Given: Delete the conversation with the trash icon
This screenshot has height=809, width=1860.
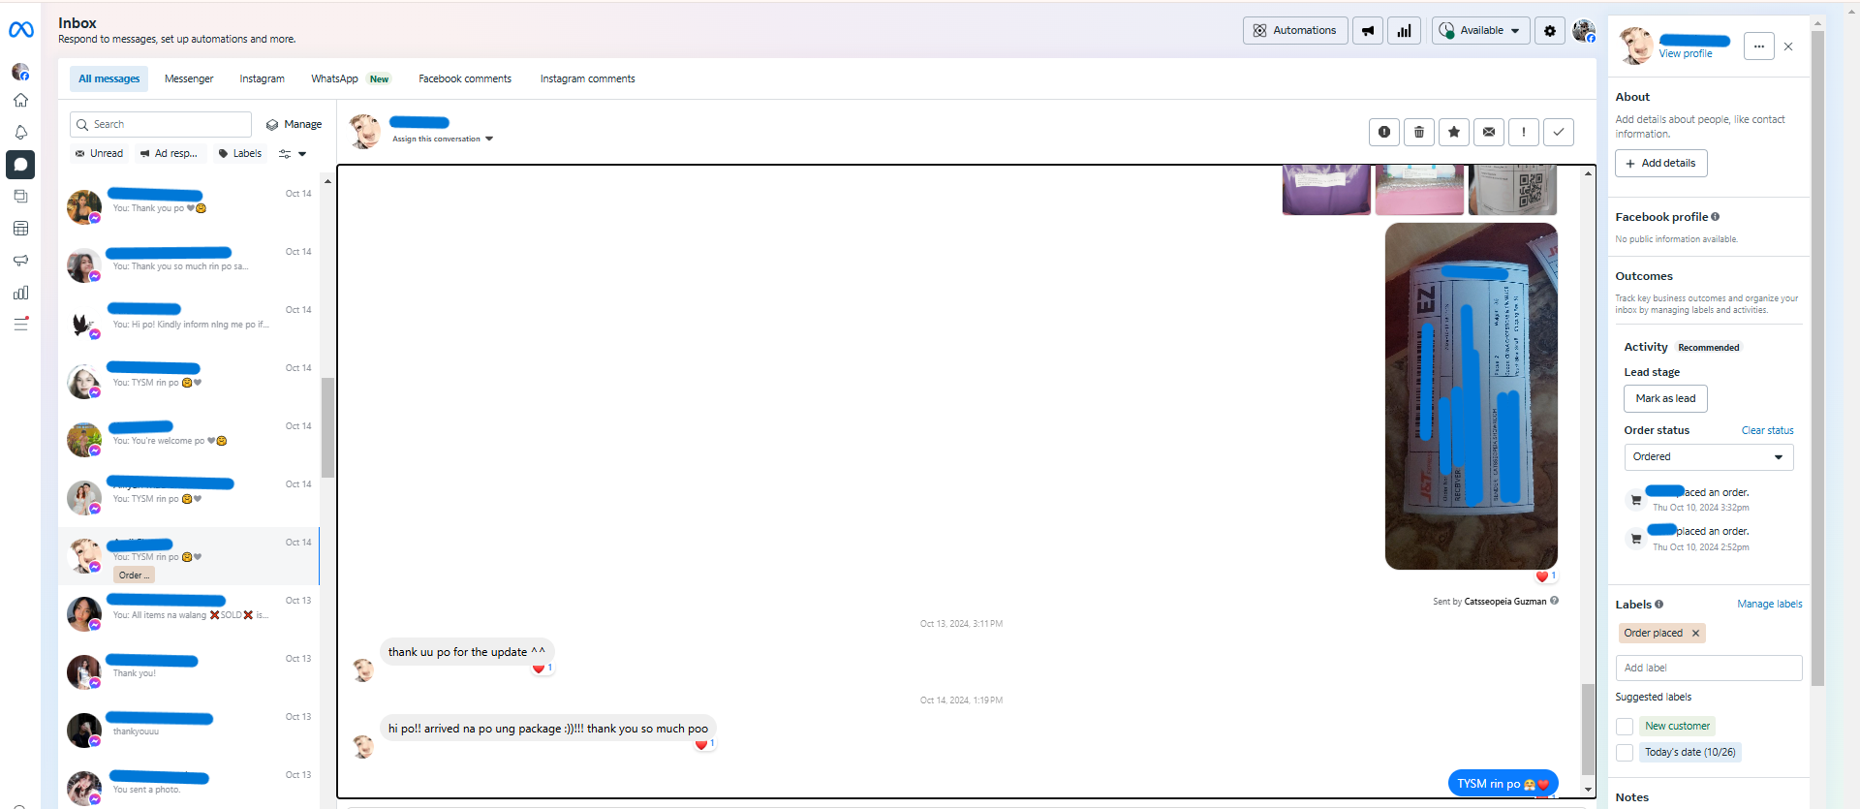Looking at the screenshot, I should [1419, 132].
